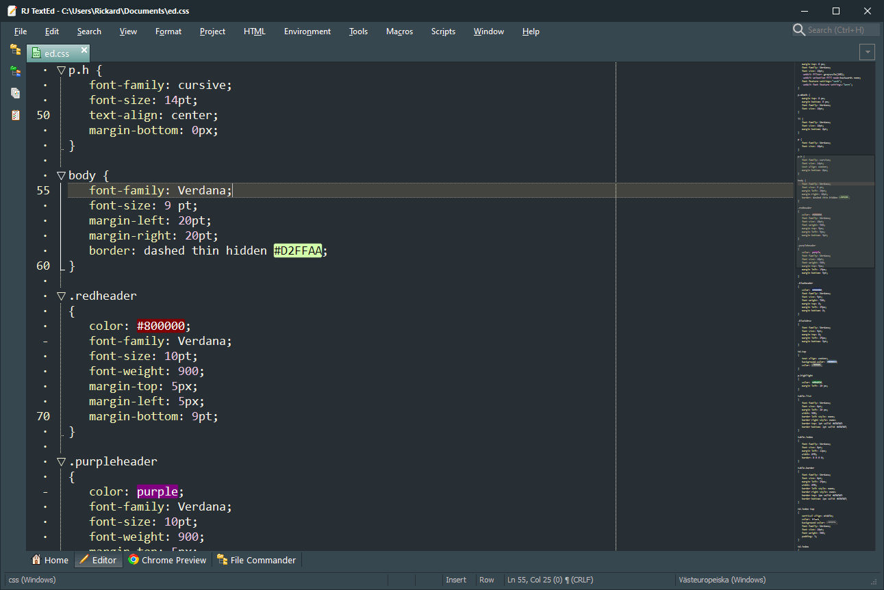Click the stacked documents sidebar icon
The width and height of the screenshot is (884, 590).
pos(15,93)
